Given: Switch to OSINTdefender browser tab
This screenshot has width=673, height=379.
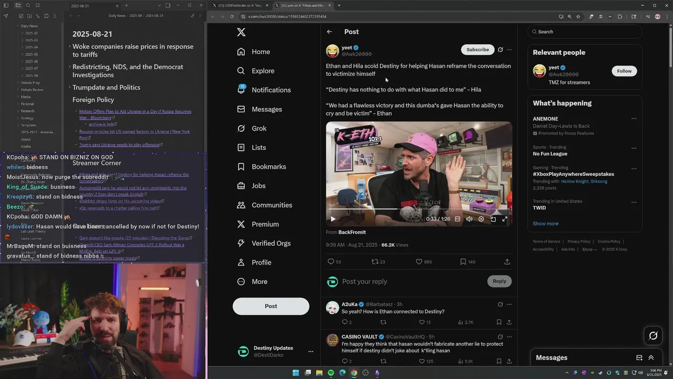Looking at the screenshot, I should point(240,5).
